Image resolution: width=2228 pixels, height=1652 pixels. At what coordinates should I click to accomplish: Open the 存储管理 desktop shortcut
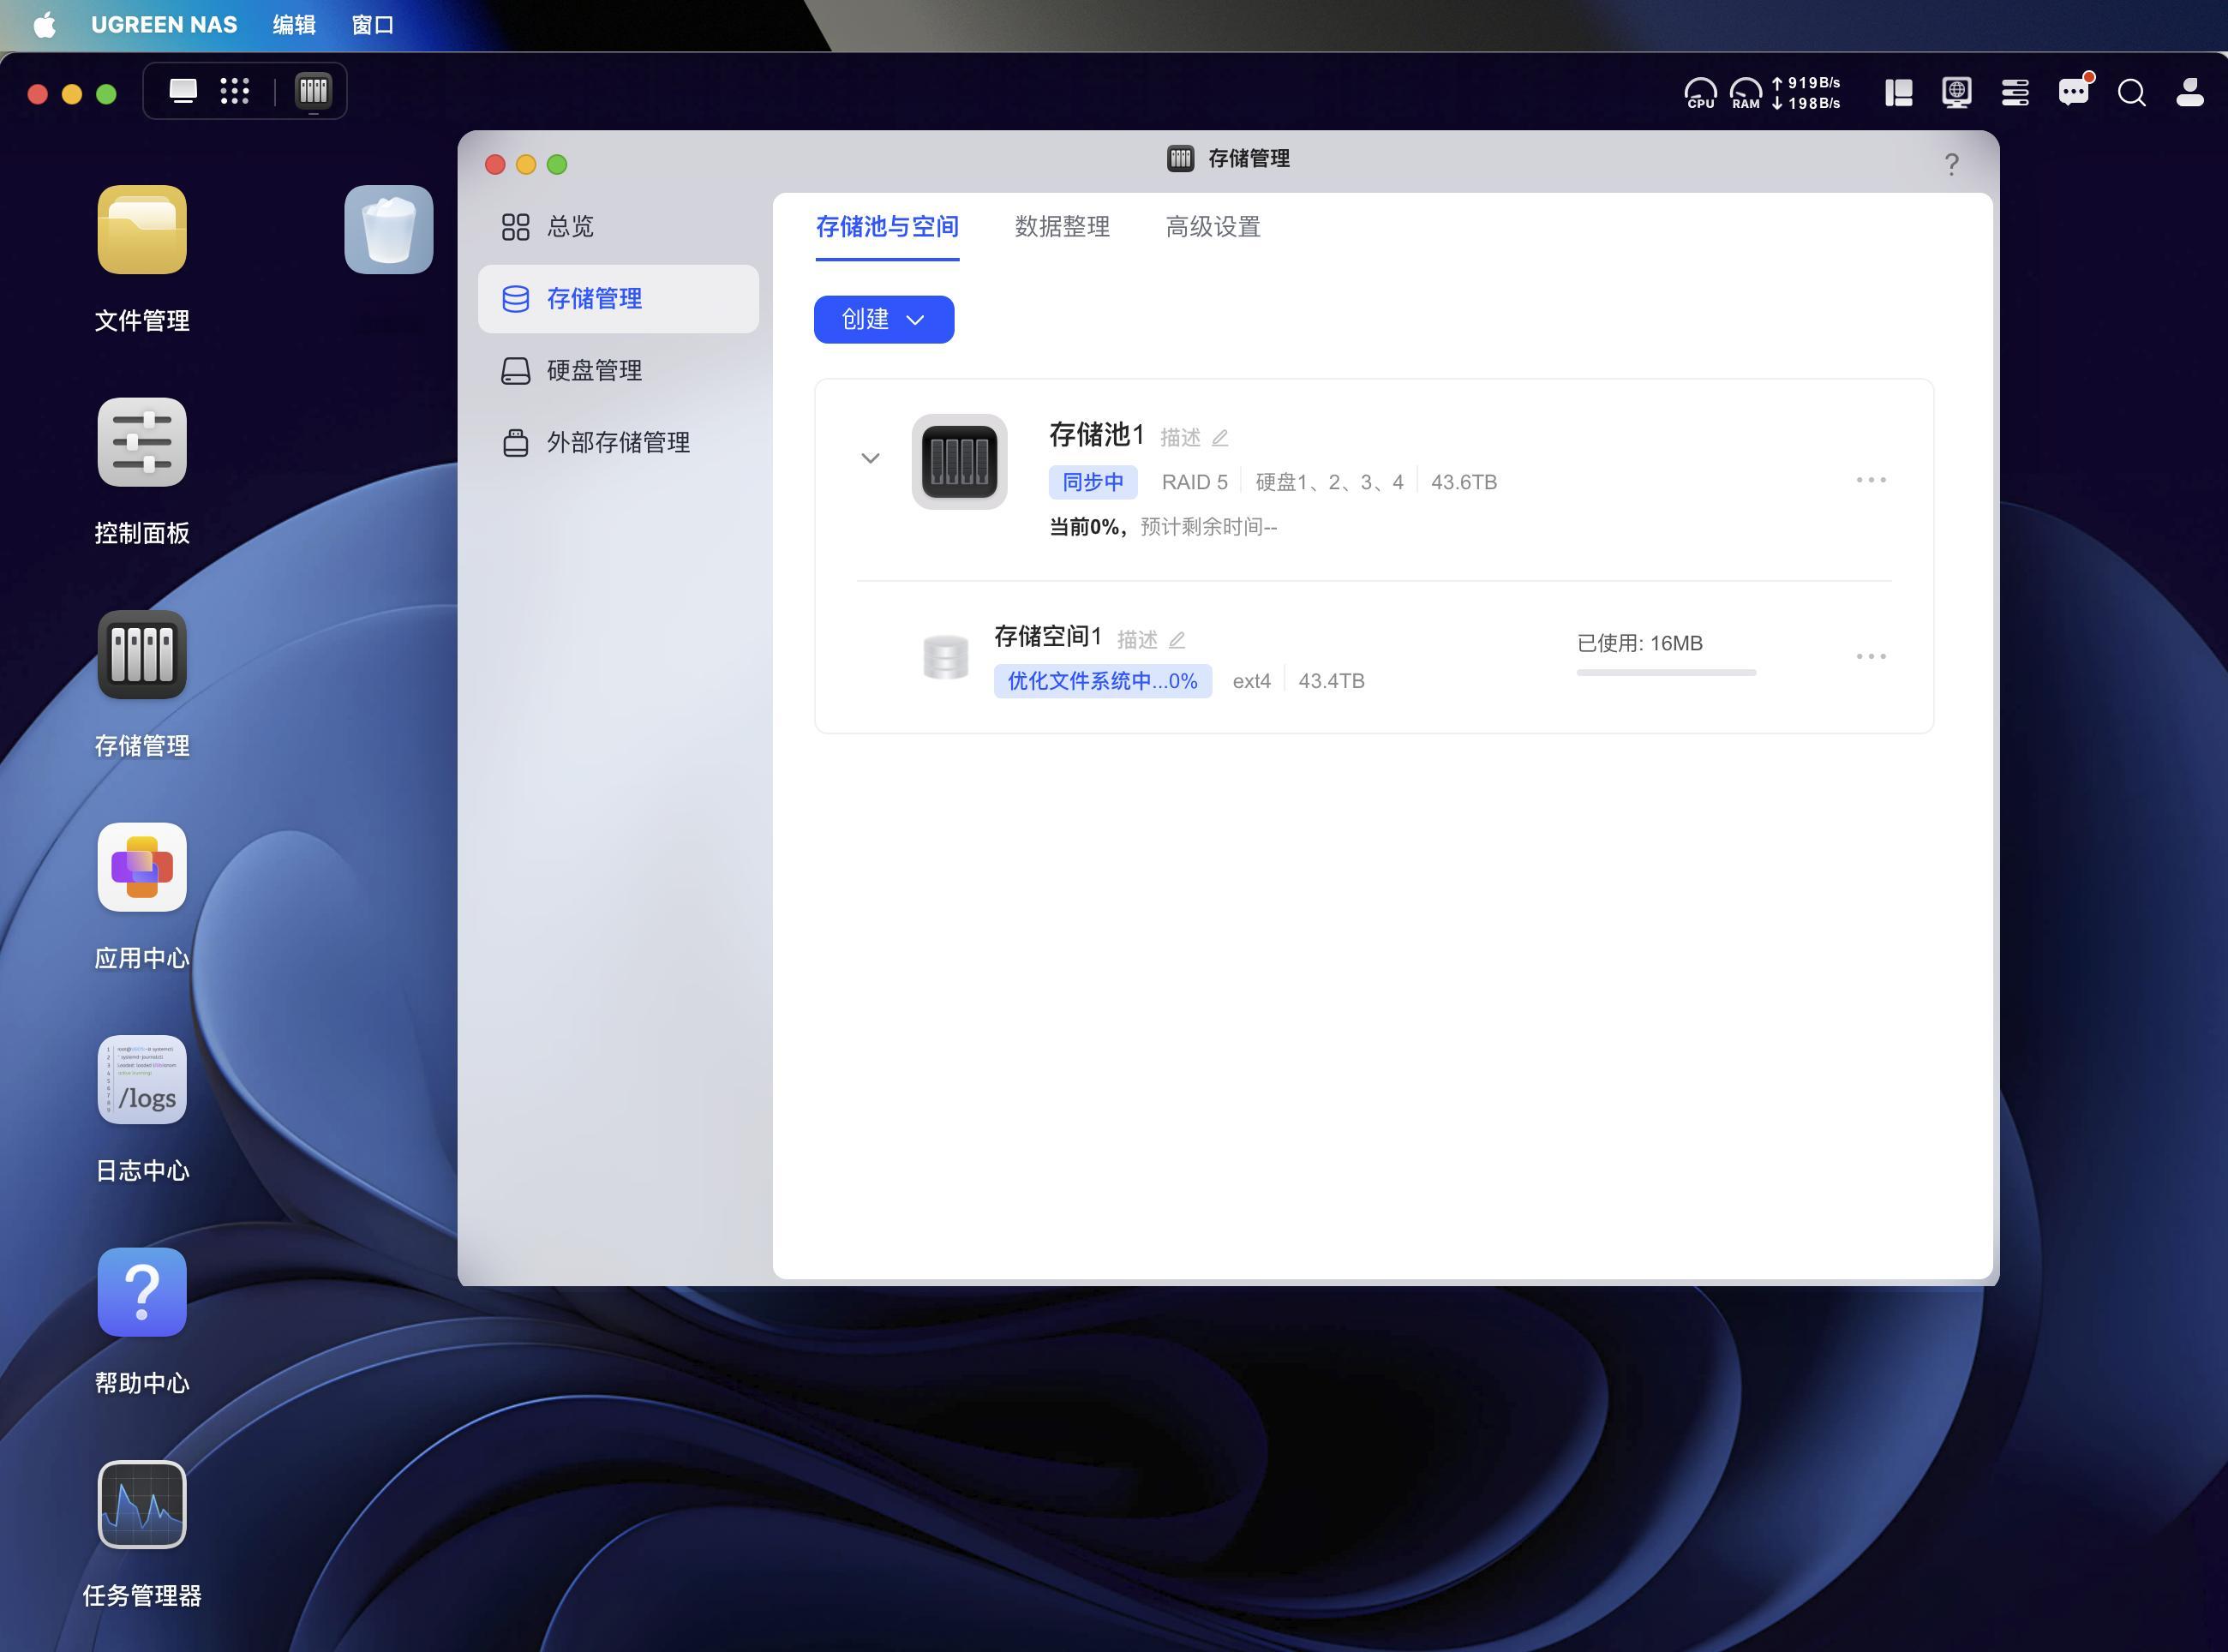[142, 655]
